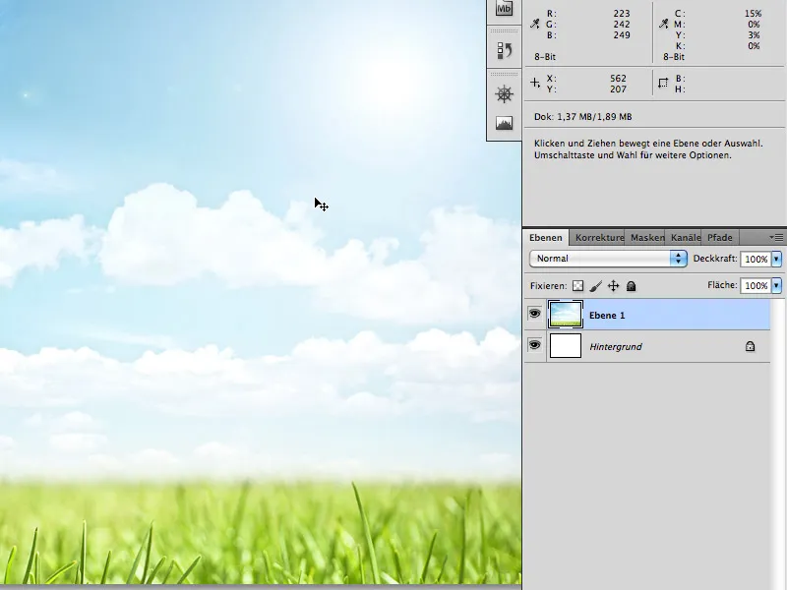
Task: Click the R value 223
Action: 622,14
